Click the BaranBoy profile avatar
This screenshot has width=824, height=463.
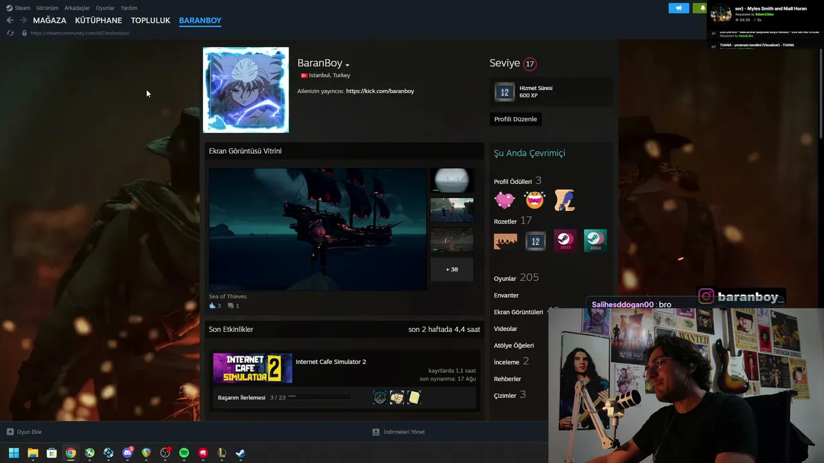click(246, 90)
